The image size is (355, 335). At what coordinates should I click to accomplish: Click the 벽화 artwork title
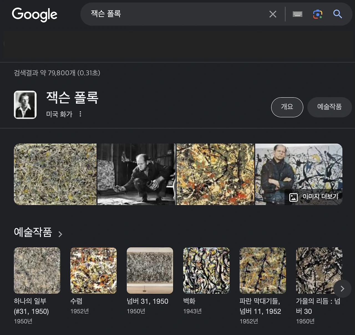pos(189,301)
